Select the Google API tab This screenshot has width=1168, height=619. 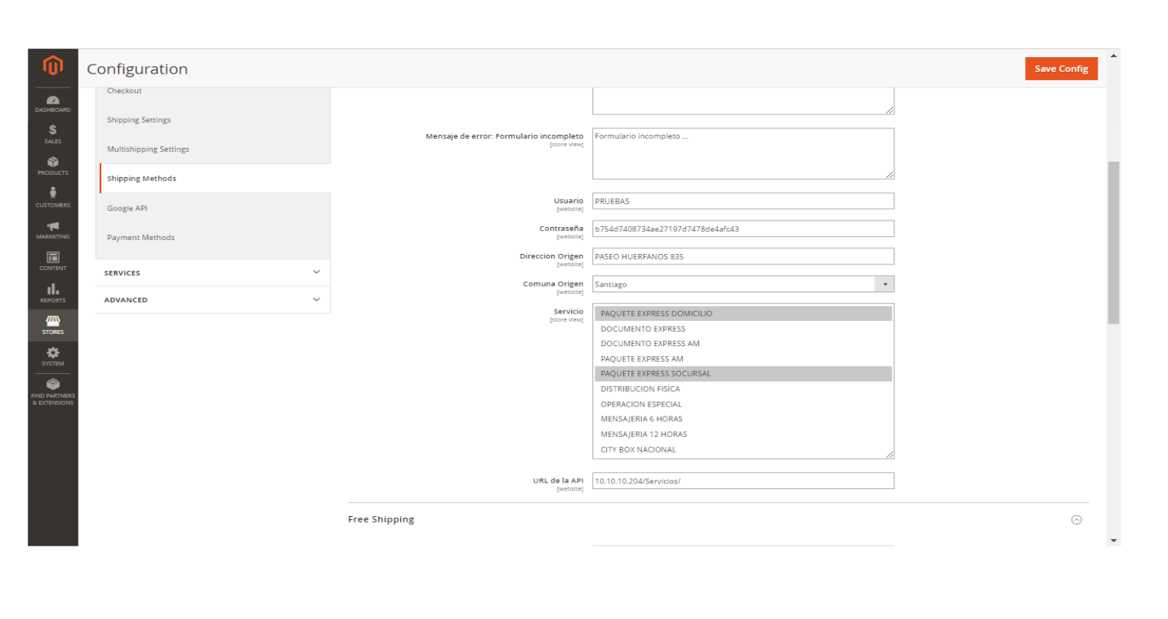pyautogui.click(x=127, y=208)
